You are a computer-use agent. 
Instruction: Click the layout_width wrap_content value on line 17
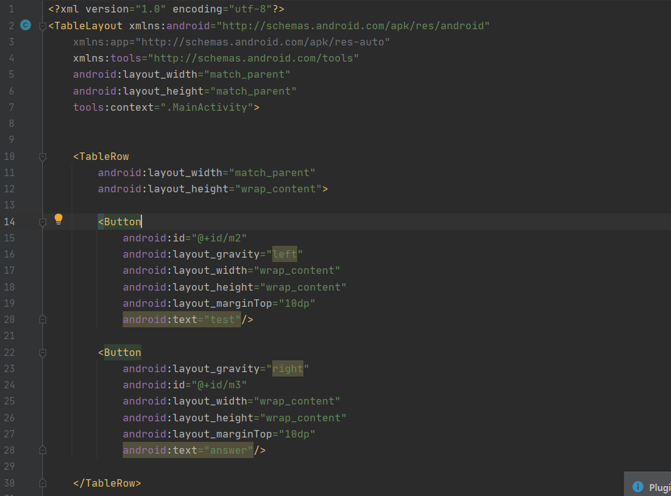click(297, 271)
